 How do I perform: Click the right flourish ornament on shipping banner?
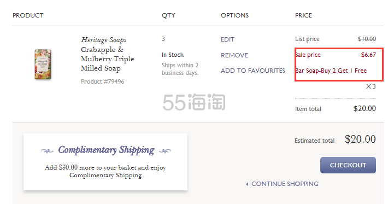coord(165,150)
